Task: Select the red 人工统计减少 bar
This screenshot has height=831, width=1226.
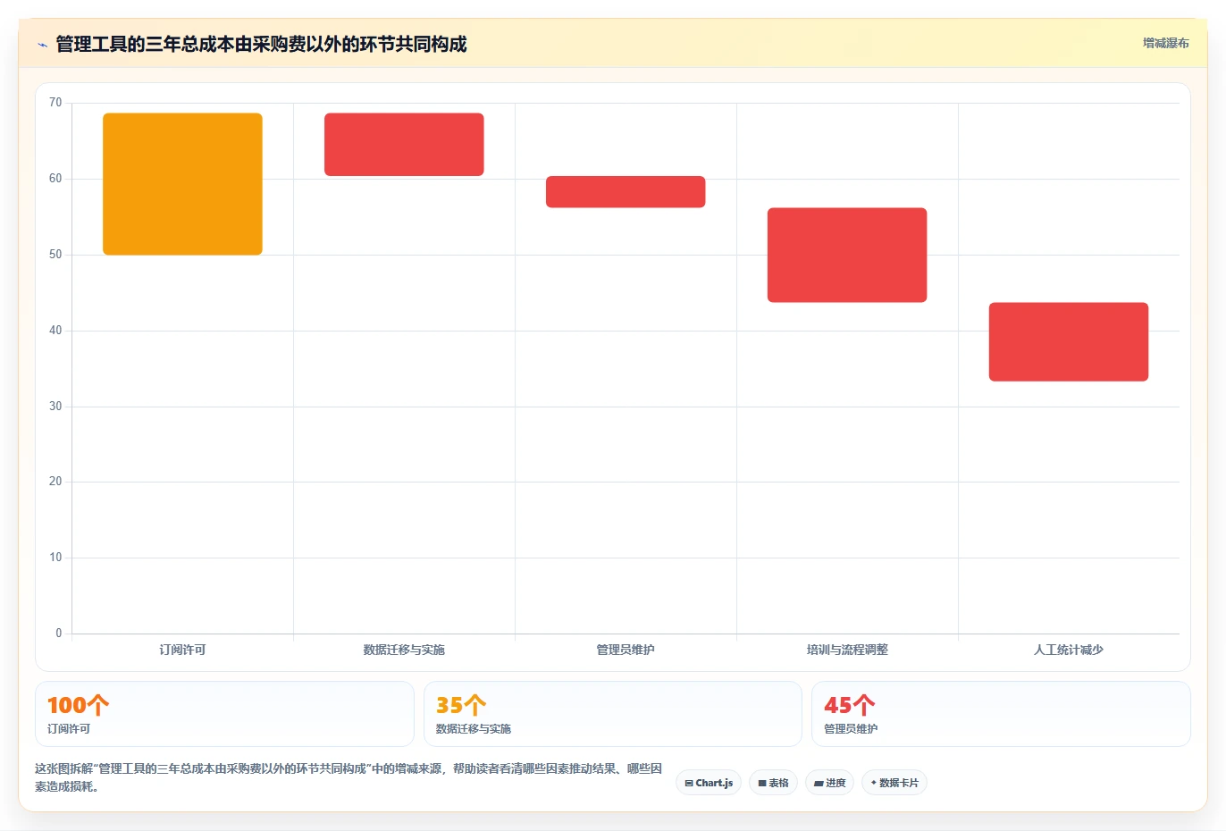Action: 1069,341
